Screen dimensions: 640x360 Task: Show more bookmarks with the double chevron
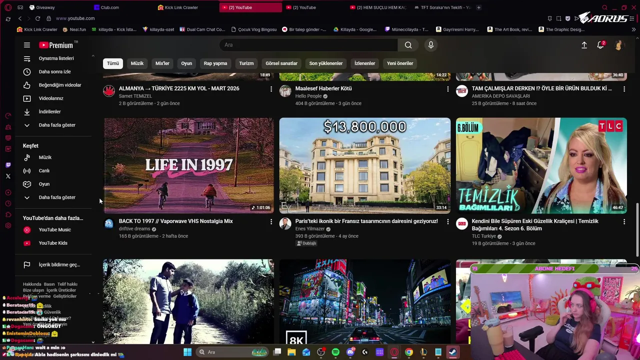pos(633,29)
